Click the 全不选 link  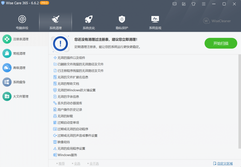[x=94, y=164]
